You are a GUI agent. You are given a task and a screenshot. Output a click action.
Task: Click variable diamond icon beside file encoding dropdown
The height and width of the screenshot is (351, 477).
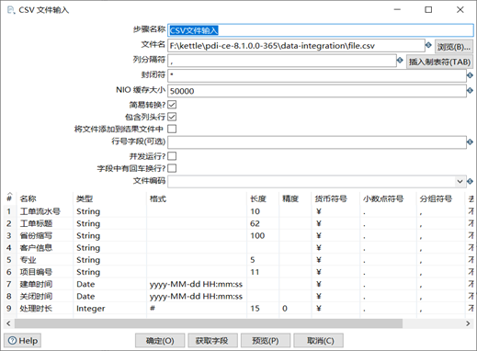[x=470, y=181]
